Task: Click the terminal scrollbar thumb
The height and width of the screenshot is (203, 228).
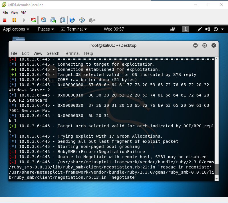Action: [217, 170]
